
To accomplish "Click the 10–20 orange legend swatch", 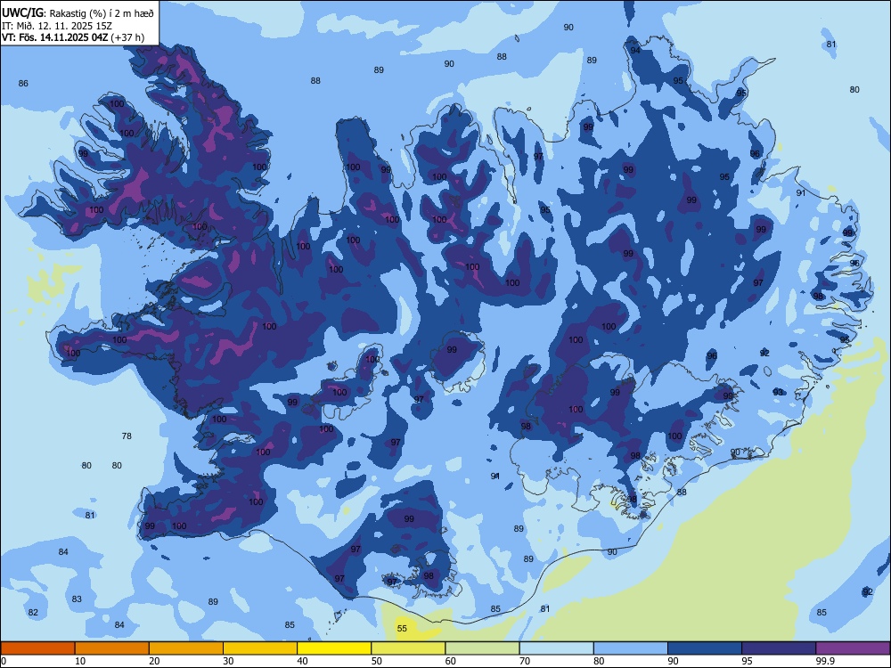I will (x=112, y=648).
